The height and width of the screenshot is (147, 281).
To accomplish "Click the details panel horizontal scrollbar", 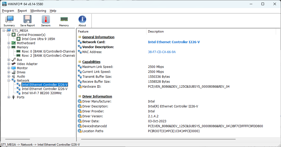I will 158,139.
